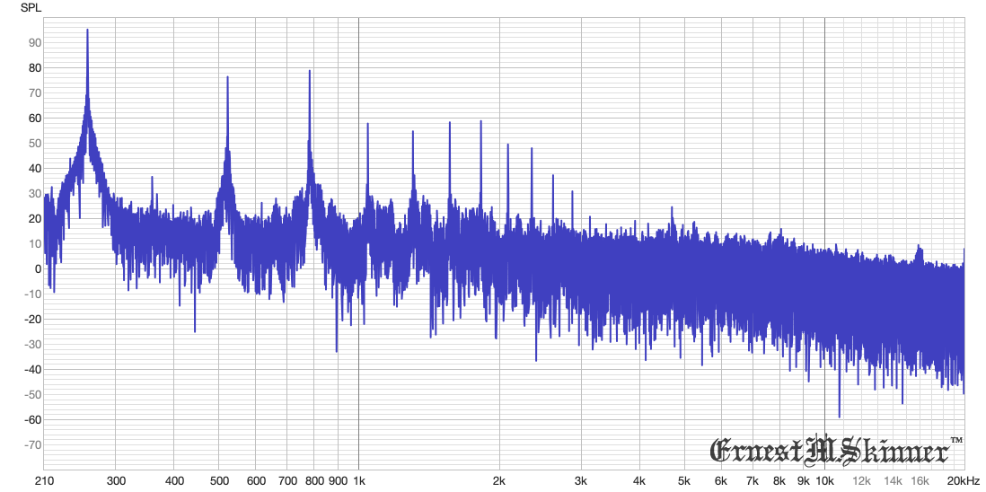Select the 12k frequency axis label
This screenshot has width=986, height=492.
tap(862, 480)
